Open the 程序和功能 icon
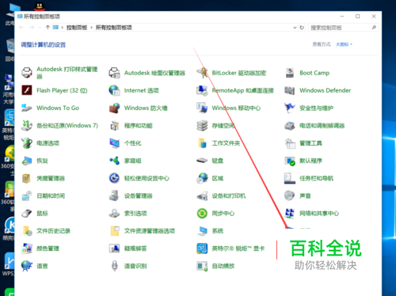This screenshot has height=296, width=396. tap(114, 126)
